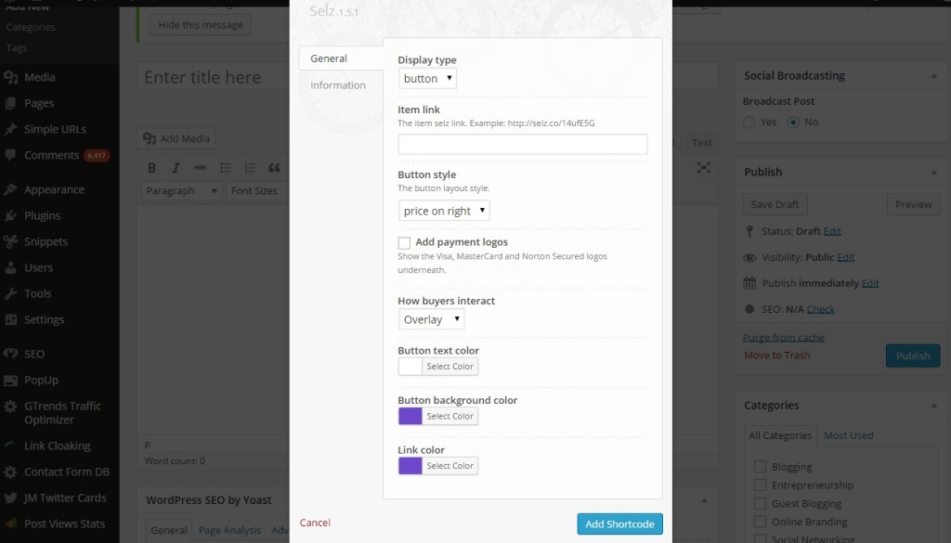Switch to the General tab in Selz dialog
The height and width of the screenshot is (543, 951).
click(341, 58)
